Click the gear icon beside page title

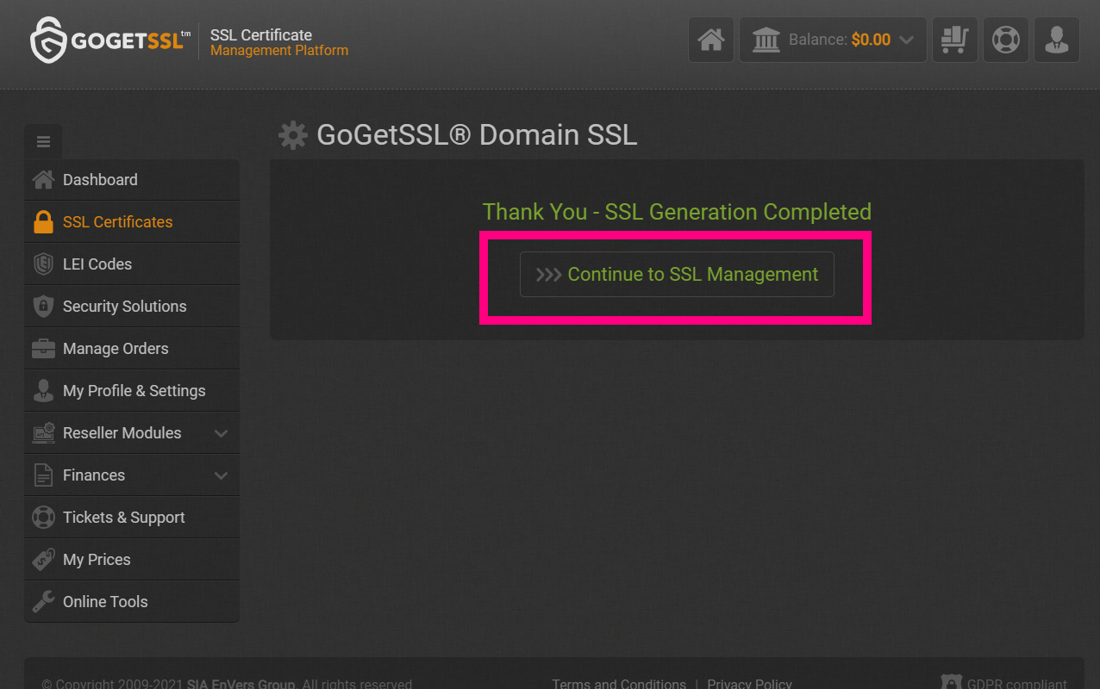293,135
